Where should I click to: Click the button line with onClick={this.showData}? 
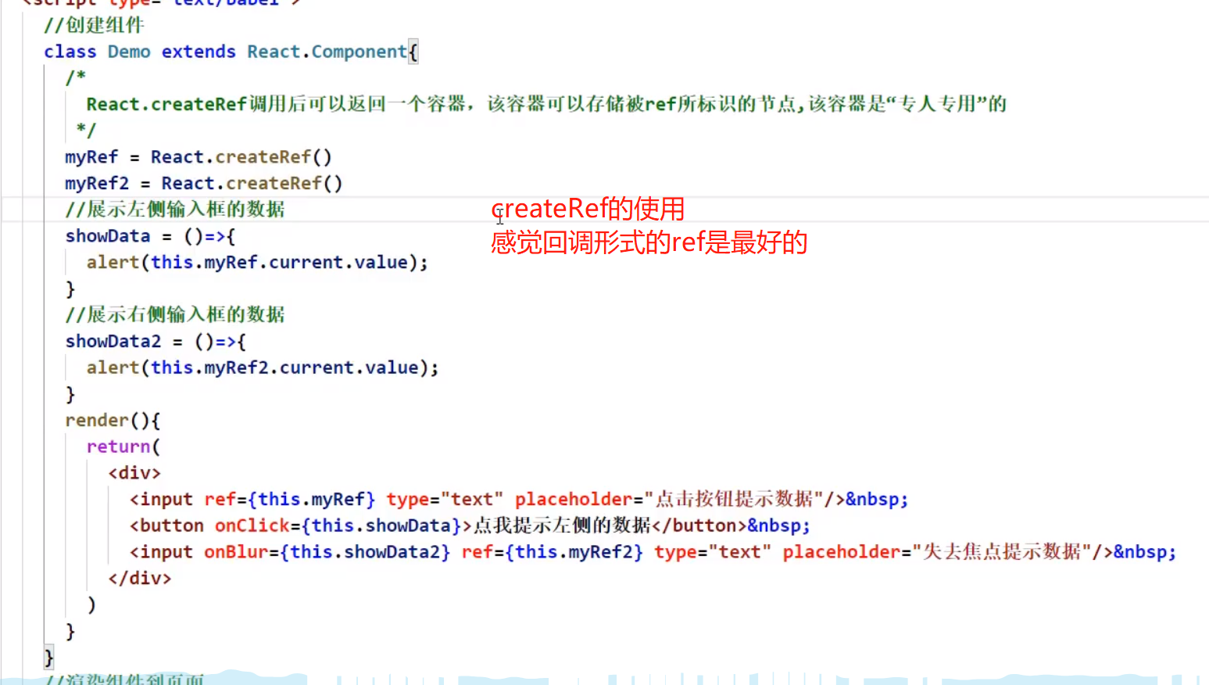(x=470, y=525)
